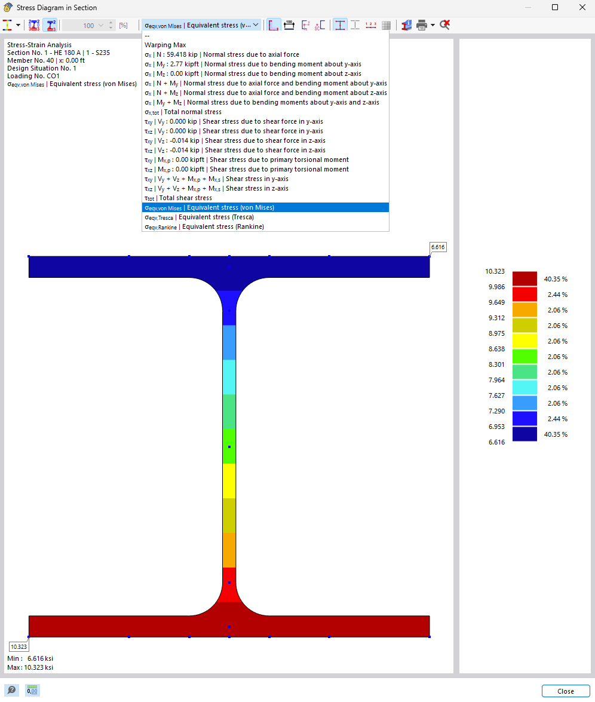Select the previous section icon

click(34, 24)
